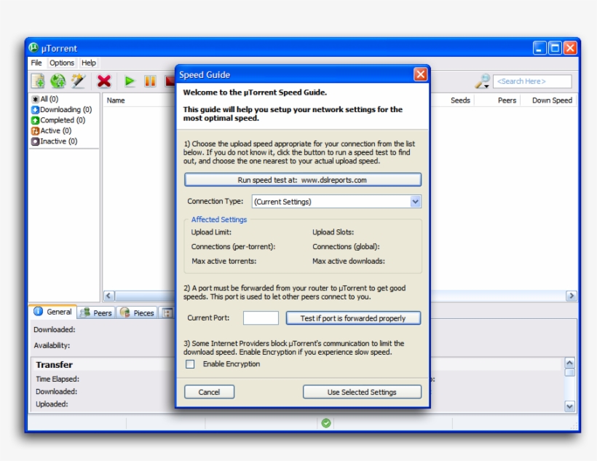Click the Run speed test at www.dslreports.com button
Viewport: 597px width, 461px height.
coord(303,178)
